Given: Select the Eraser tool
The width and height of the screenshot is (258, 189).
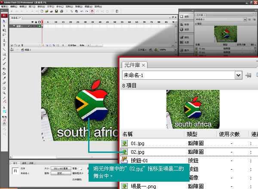Looking at the screenshot, I should [4, 83].
